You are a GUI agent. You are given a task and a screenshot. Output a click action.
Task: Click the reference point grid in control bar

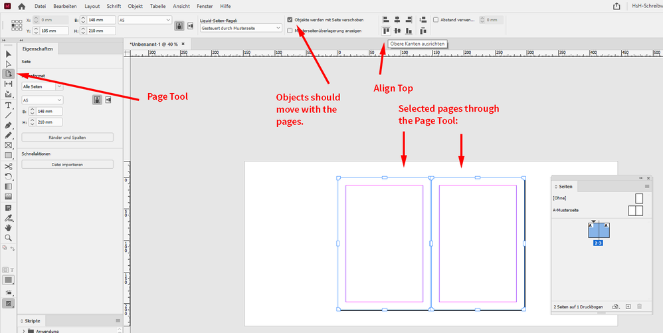tap(17, 25)
